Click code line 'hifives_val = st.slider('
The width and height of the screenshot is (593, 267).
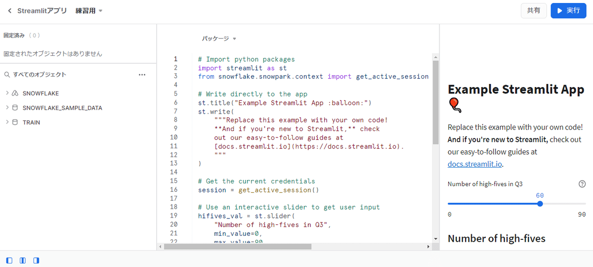[246, 216]
